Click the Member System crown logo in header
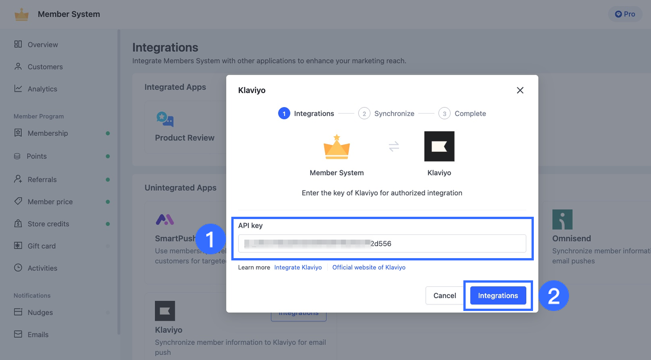 22,15
